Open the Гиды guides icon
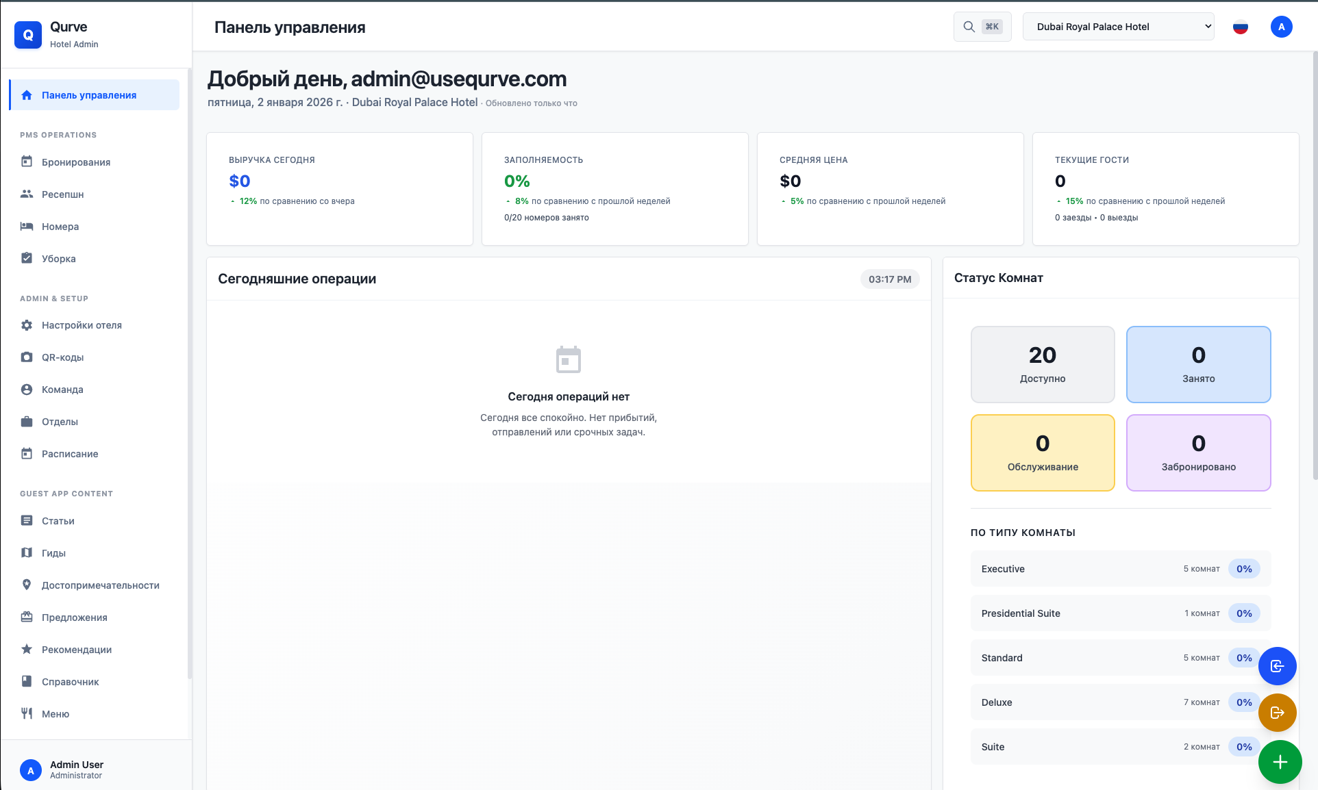Viewport: 1318px width, 790px height. 27,552
